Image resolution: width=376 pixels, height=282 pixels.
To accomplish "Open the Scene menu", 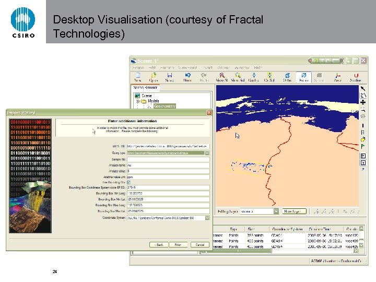I will (138, 68).
